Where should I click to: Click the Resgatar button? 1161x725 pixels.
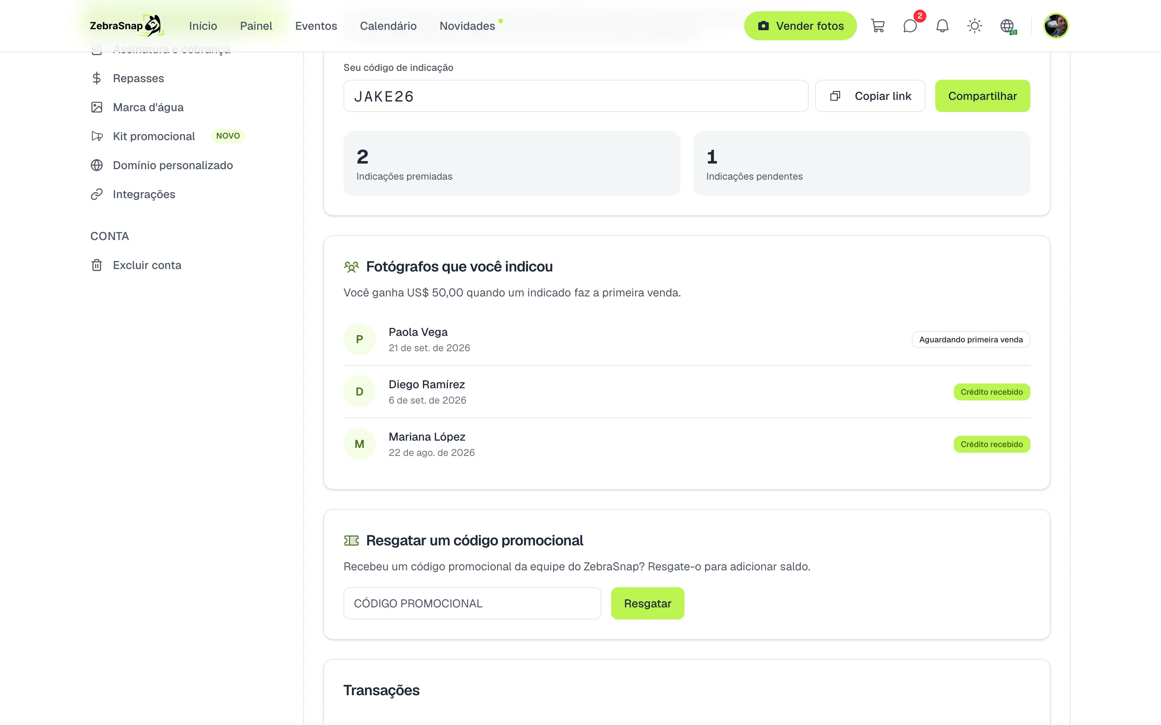[647, 603]
